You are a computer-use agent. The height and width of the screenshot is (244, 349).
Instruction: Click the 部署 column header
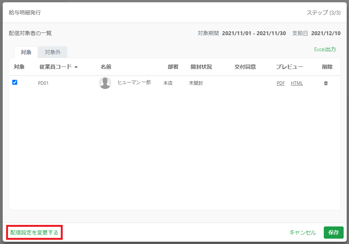coord(173,67)
